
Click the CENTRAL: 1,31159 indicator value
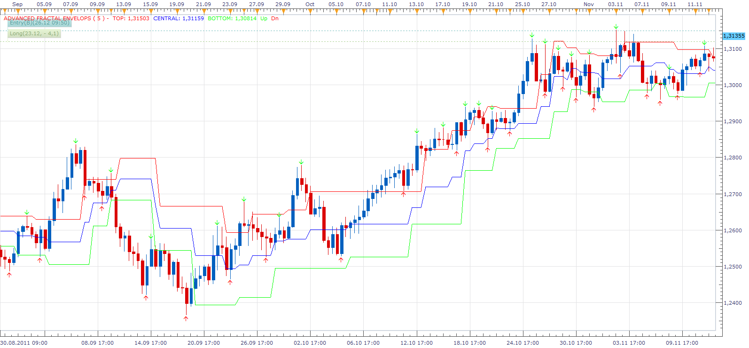[x=179, y=19]
